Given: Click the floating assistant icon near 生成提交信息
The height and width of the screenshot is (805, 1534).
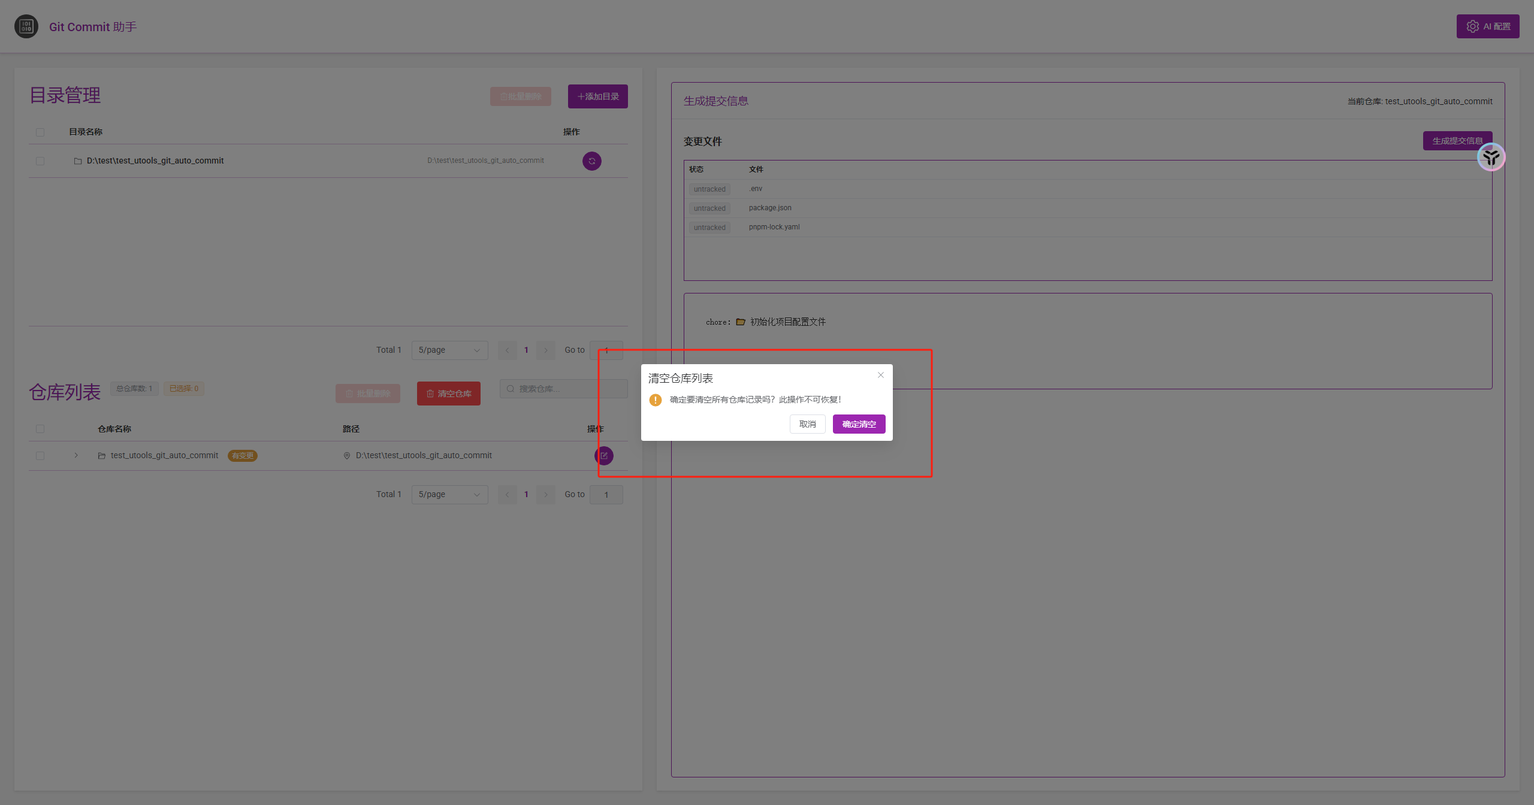Looking at the screenshot, I should point(1491,157).
